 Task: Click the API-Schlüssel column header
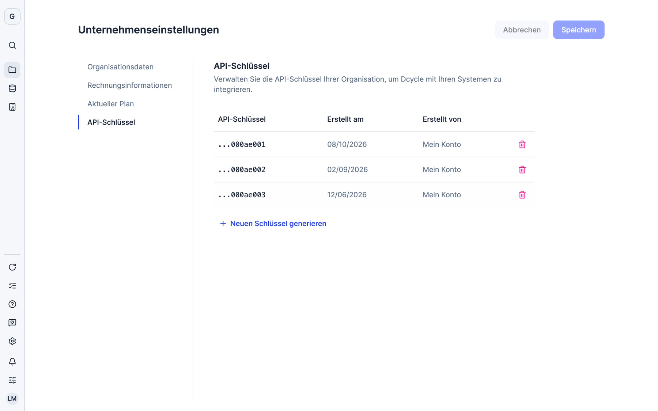[242, 119]
